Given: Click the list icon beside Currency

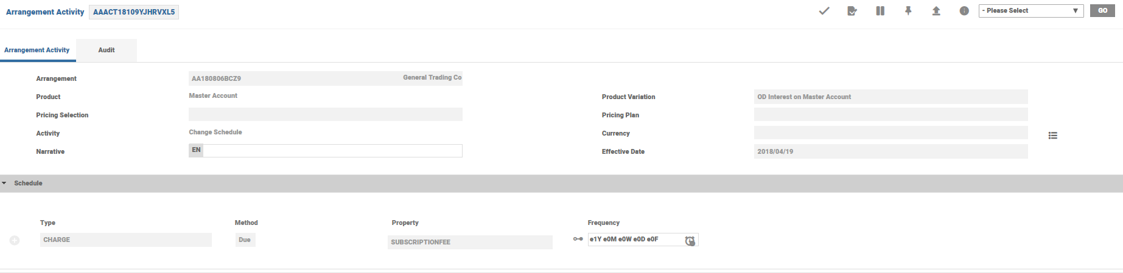Looking at the screenshot, I should (x=1053, y=136).
